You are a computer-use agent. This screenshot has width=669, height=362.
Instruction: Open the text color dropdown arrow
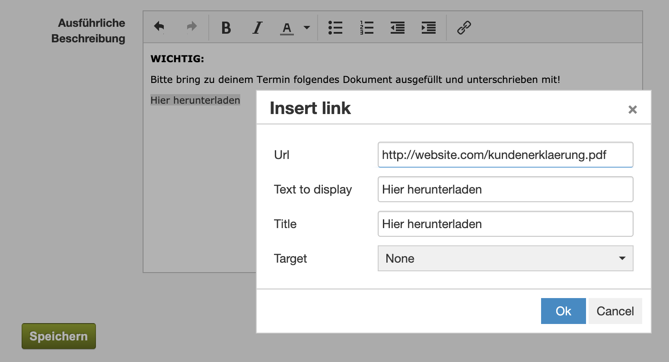tap(307, 28)
